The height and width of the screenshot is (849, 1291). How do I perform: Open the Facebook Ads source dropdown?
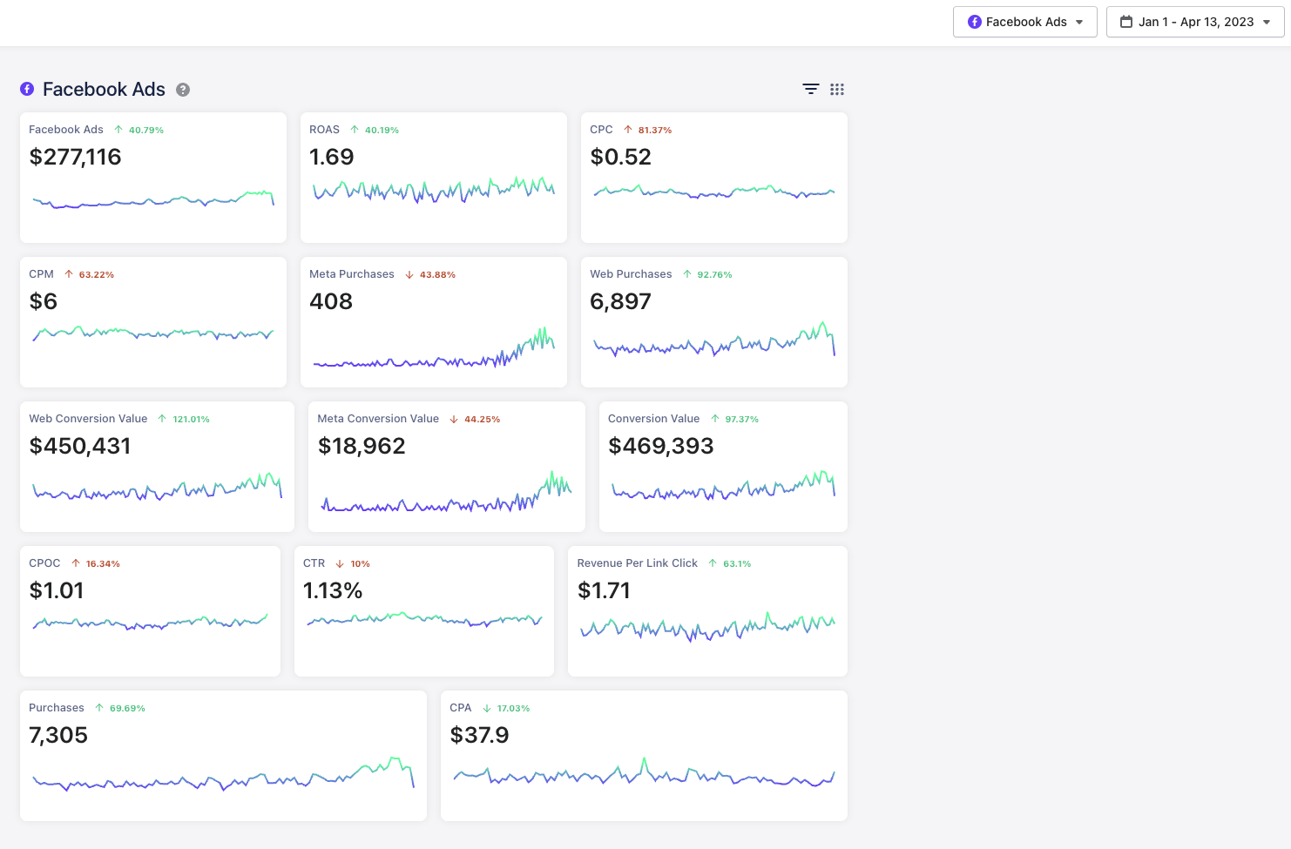[x=1024, y=22]
